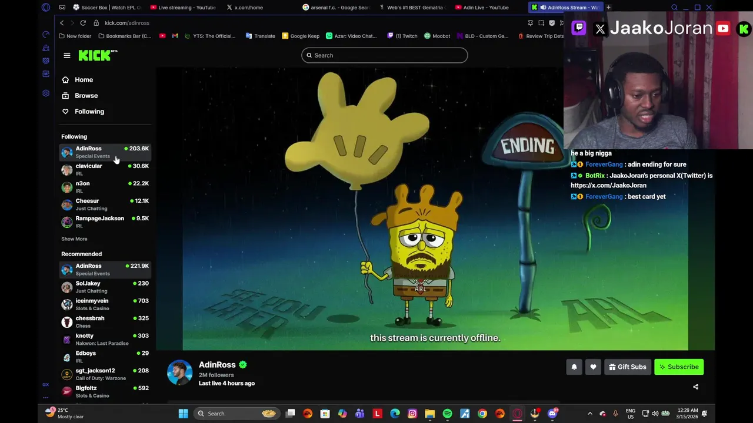The width and height of the screenshot is (753, 423).
Task: Click the offline stream video player
Action: [435, 209]
